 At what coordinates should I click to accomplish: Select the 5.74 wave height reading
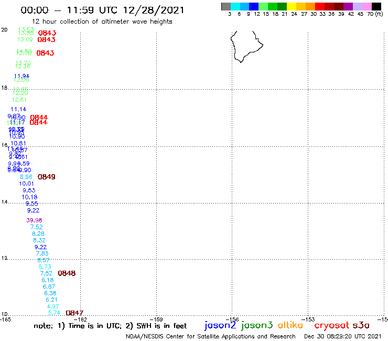tap(54, 313)
